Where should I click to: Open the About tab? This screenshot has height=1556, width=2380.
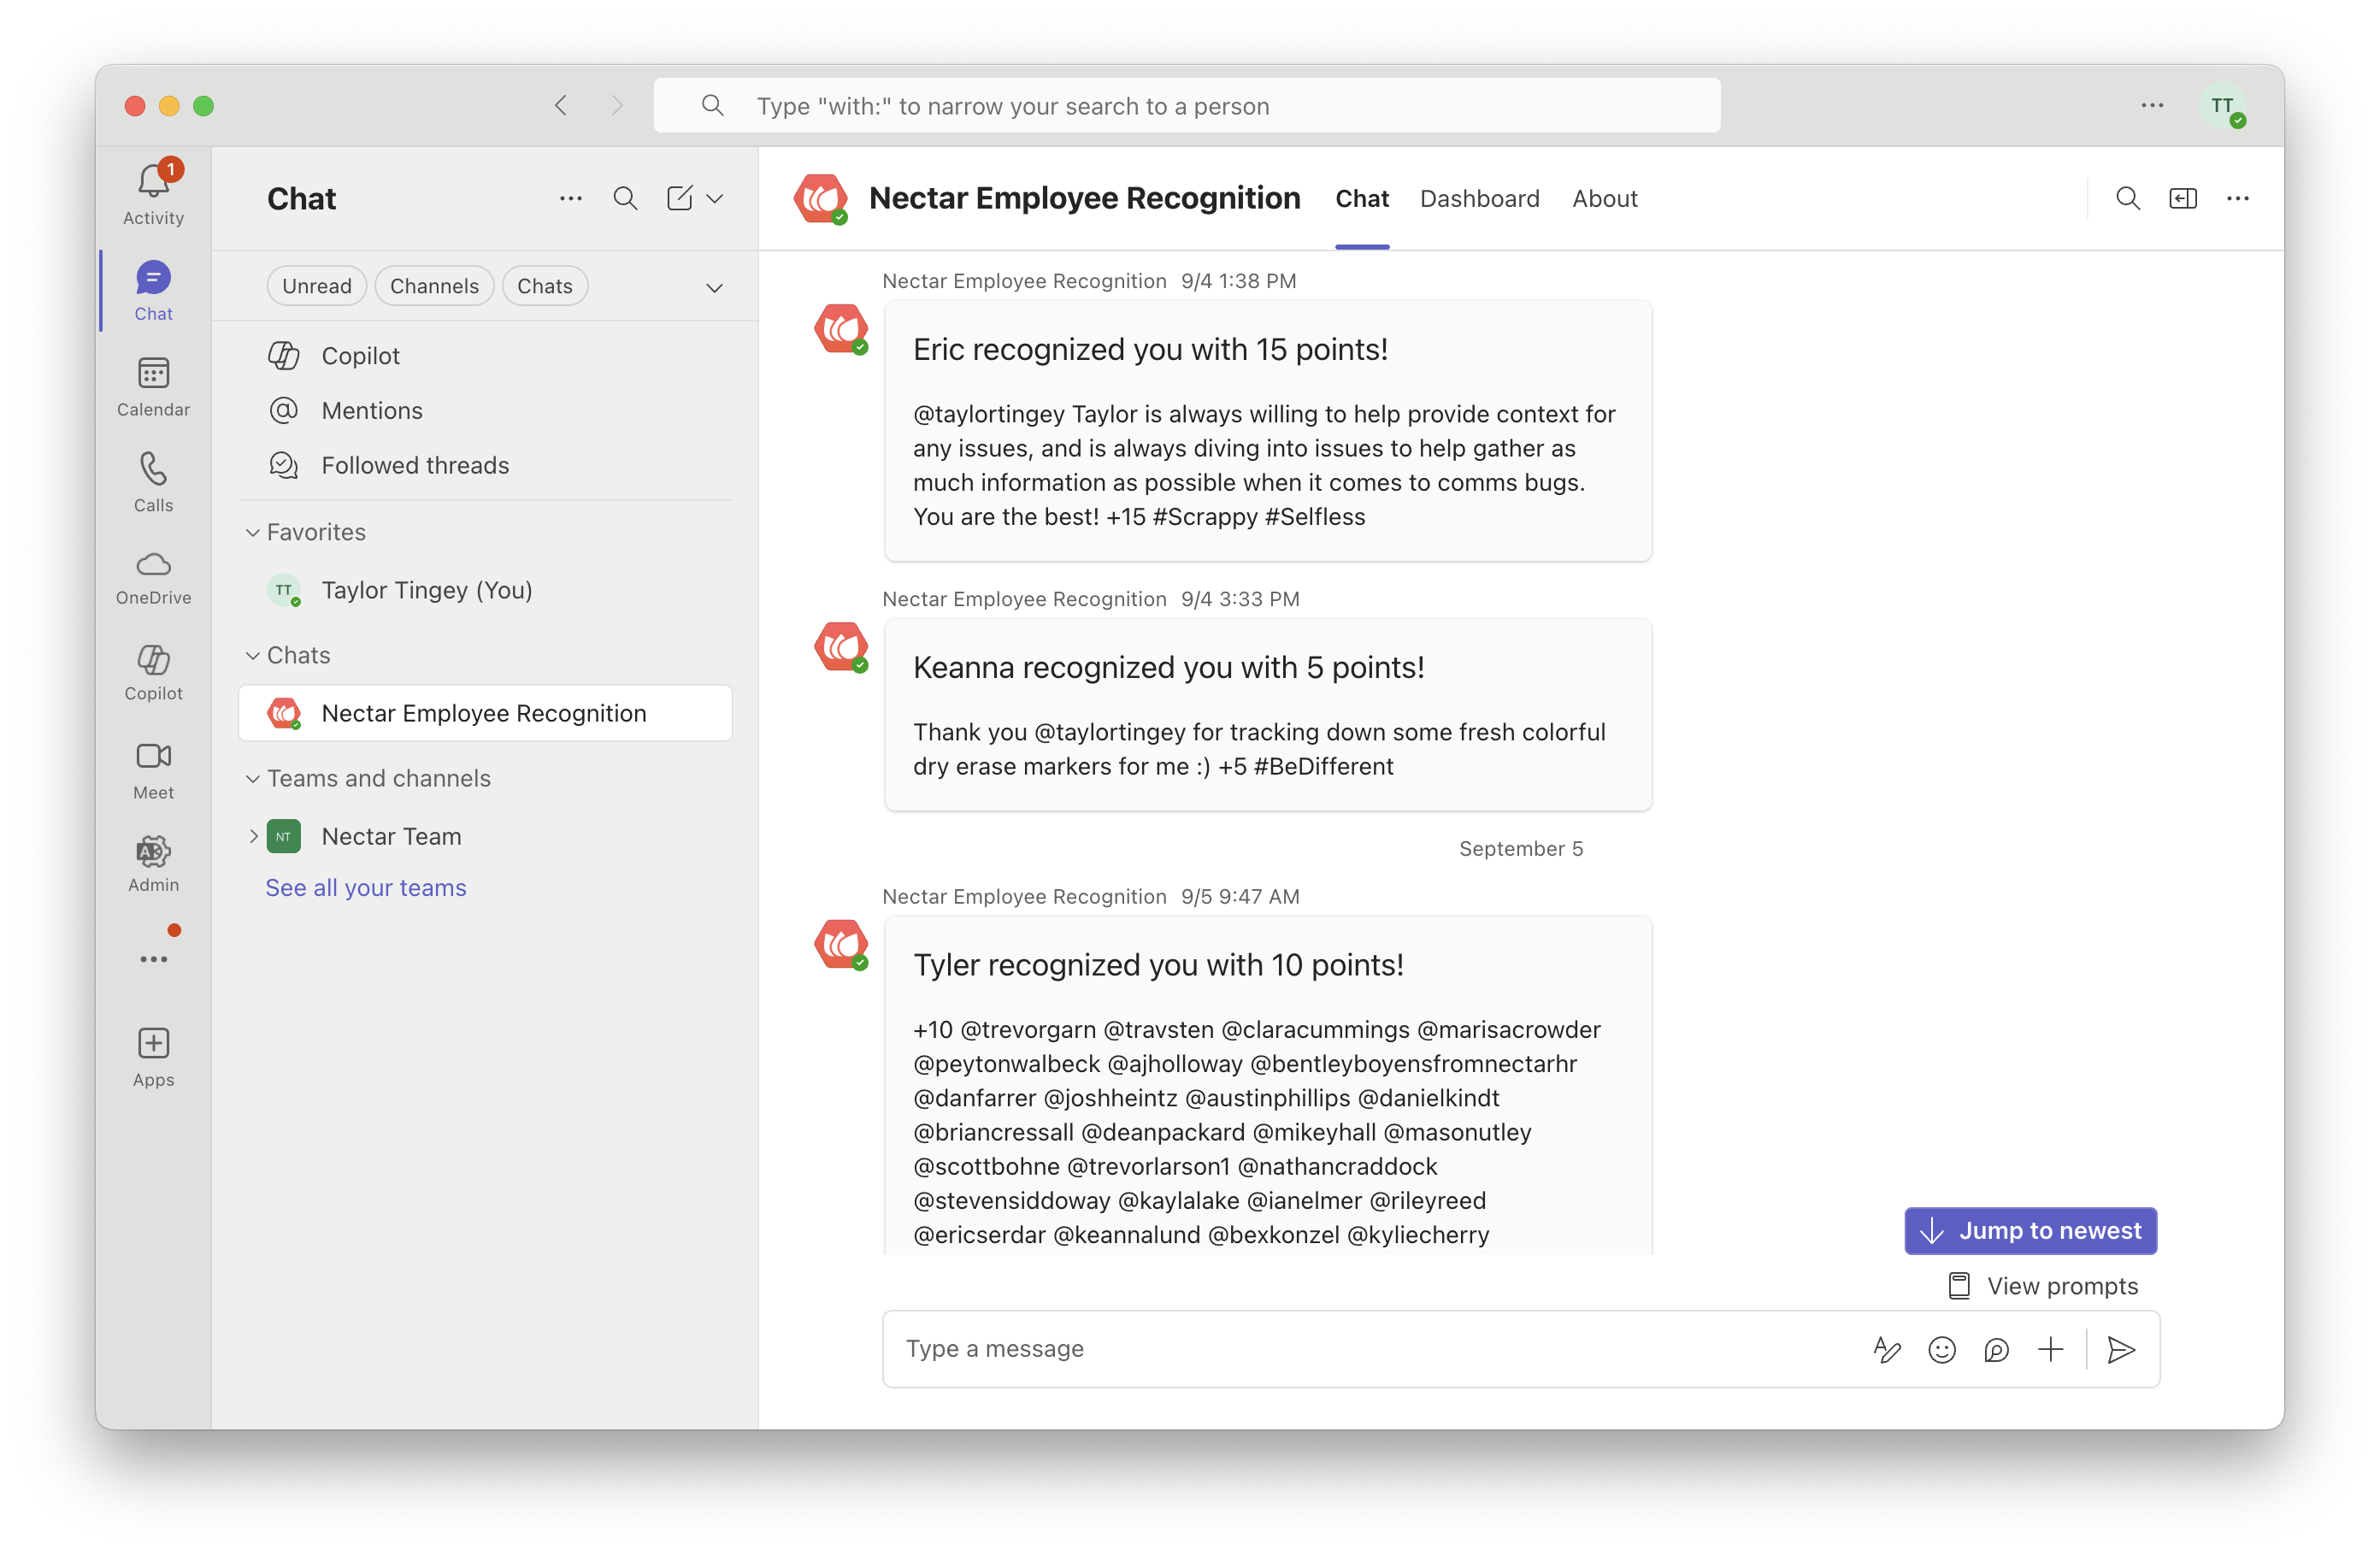(x=1604, y=198)
